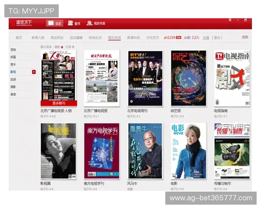
Task: Open 北京电视周刊 BTV cover thumbnail
Action: click(x=145, y=78)
